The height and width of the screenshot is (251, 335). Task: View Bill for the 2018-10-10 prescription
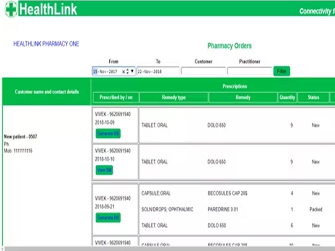[104, 170]
